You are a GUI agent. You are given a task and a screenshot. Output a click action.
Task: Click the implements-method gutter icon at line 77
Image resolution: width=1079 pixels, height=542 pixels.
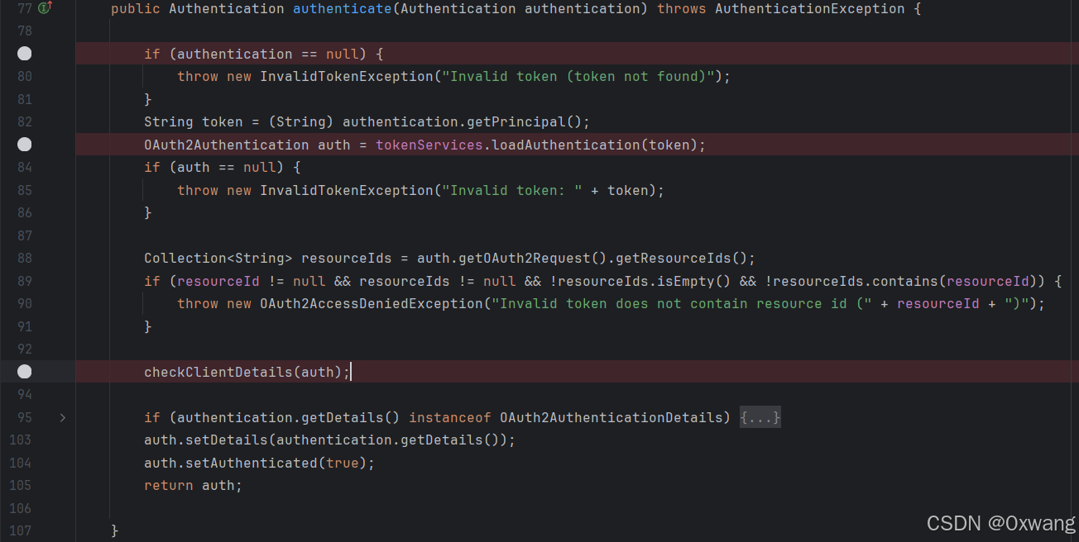[x=45, y=7]
